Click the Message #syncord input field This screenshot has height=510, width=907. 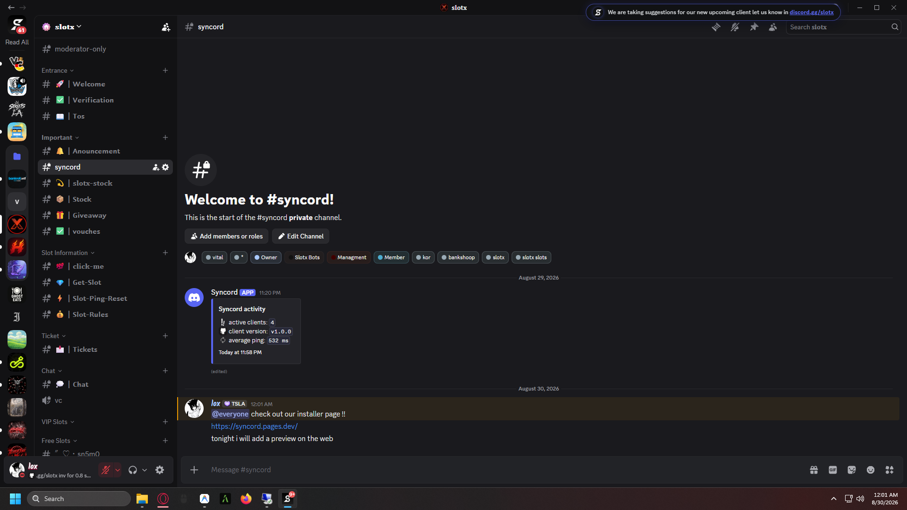pos(505,470)
